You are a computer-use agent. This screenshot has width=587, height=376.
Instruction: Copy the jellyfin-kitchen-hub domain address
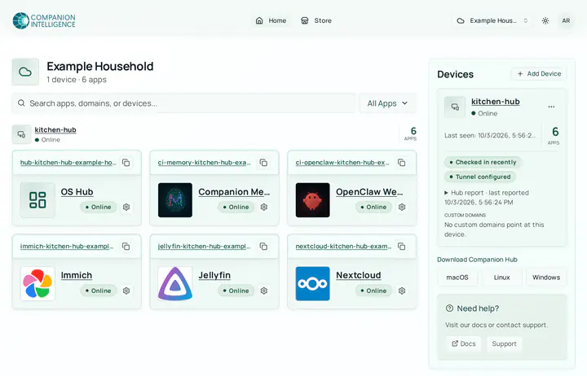pos(263,247)
